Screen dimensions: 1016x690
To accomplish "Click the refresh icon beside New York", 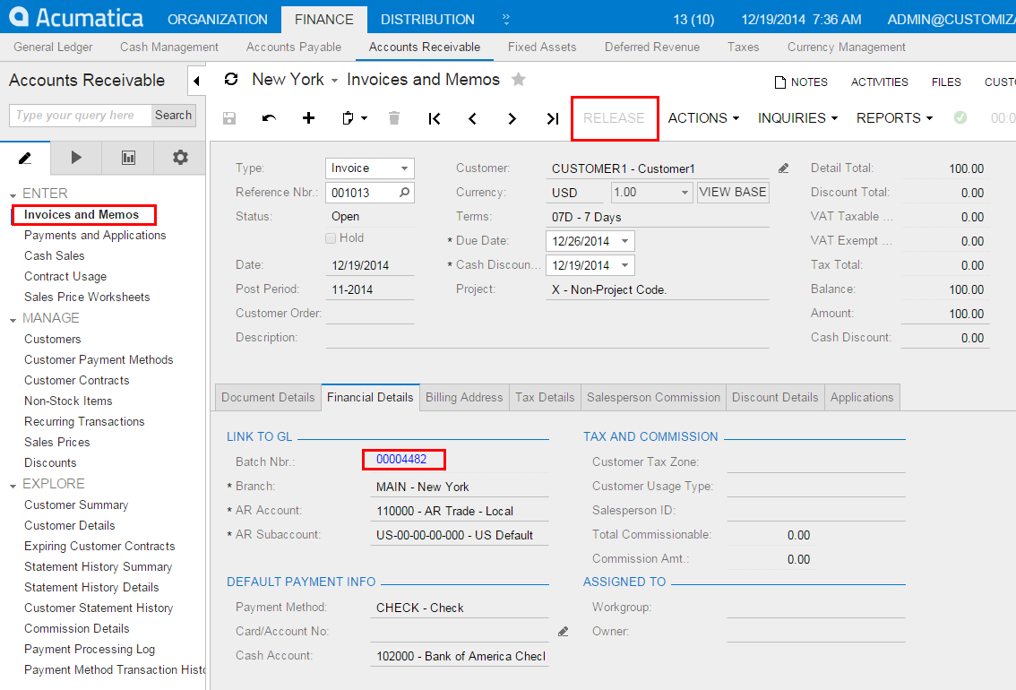I will click(x=231, y=80).
